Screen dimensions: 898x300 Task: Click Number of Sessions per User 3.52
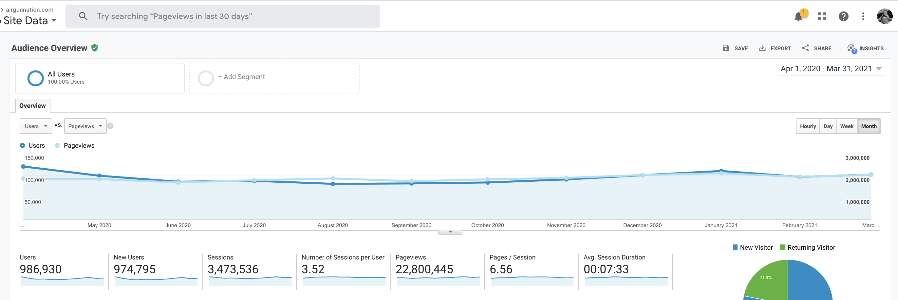(x=313, y=269)
